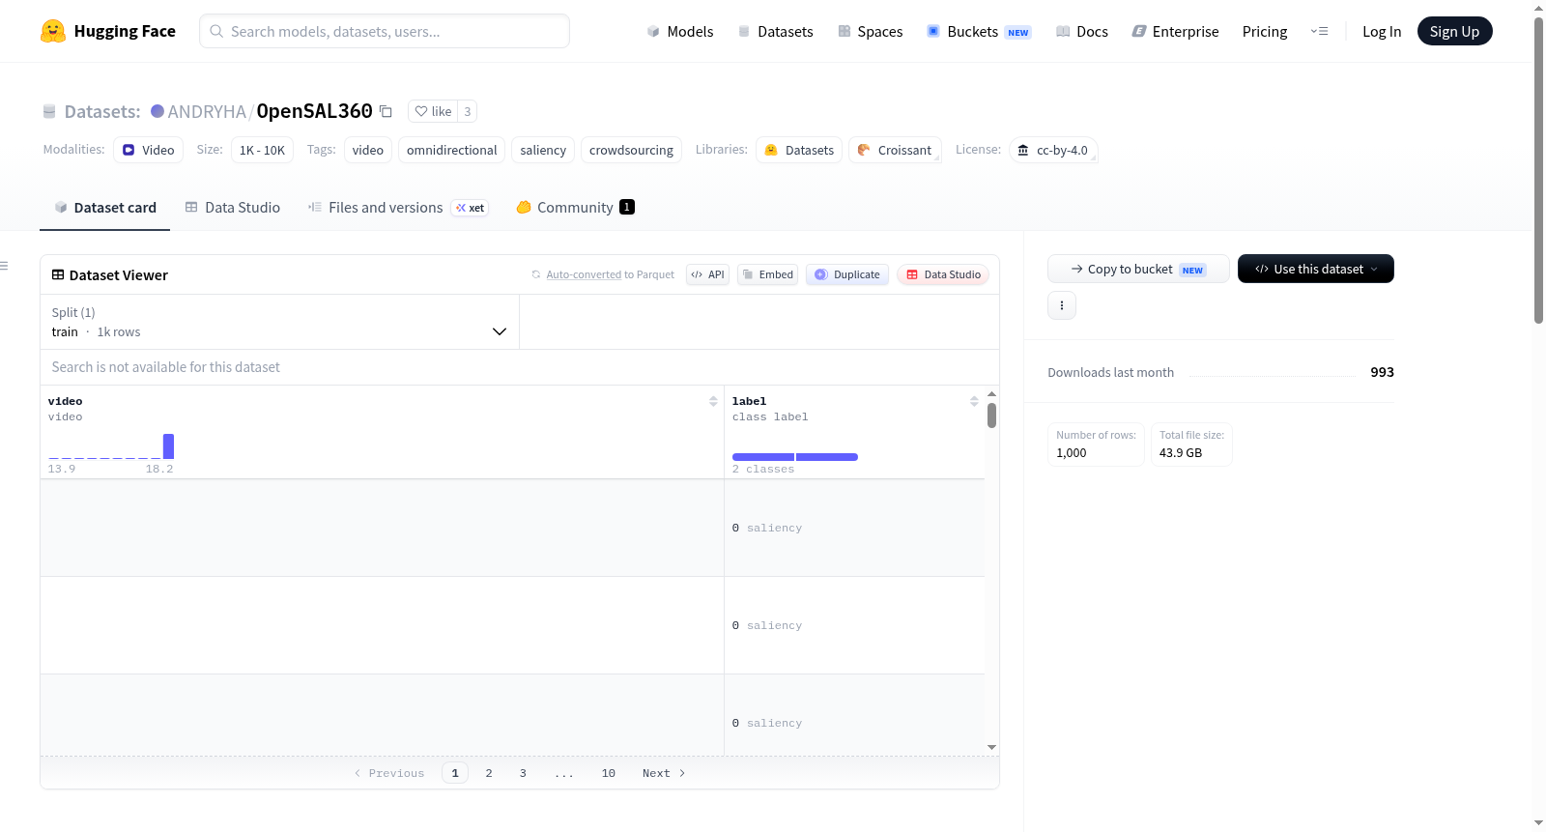Select the 1K - 10K size tag

262,150
